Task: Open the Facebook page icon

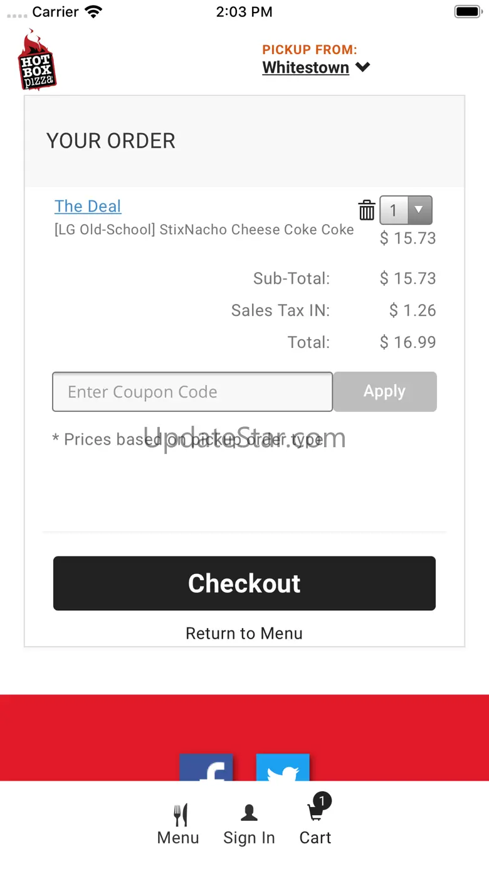Action: [206, 767]
